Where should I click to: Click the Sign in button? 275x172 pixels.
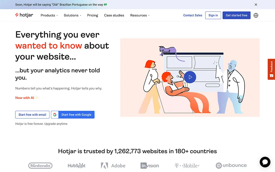tap(213, 15)
